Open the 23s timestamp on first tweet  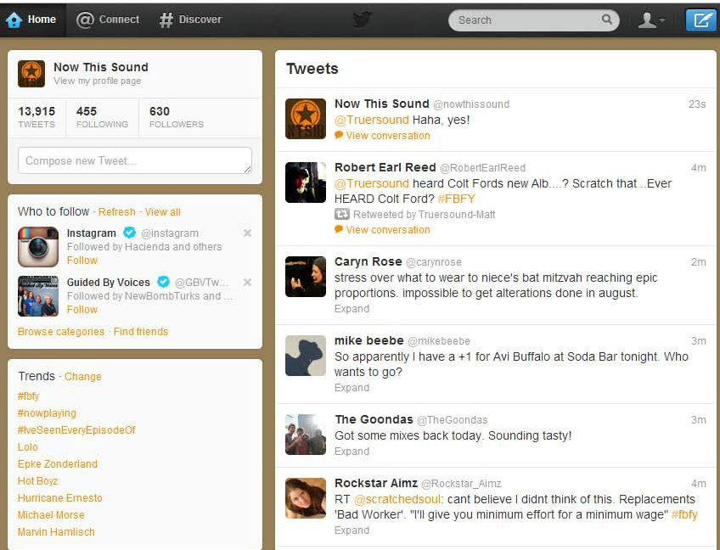697,104
